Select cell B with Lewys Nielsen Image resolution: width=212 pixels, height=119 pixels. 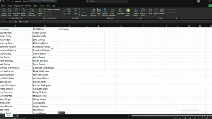click(x=45, y=106)
